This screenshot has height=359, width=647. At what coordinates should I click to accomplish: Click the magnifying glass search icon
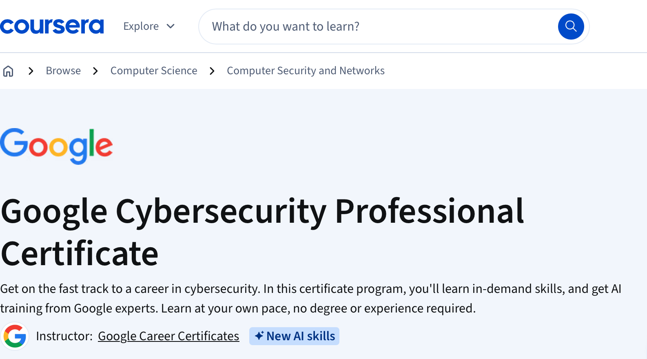[571, 26]
